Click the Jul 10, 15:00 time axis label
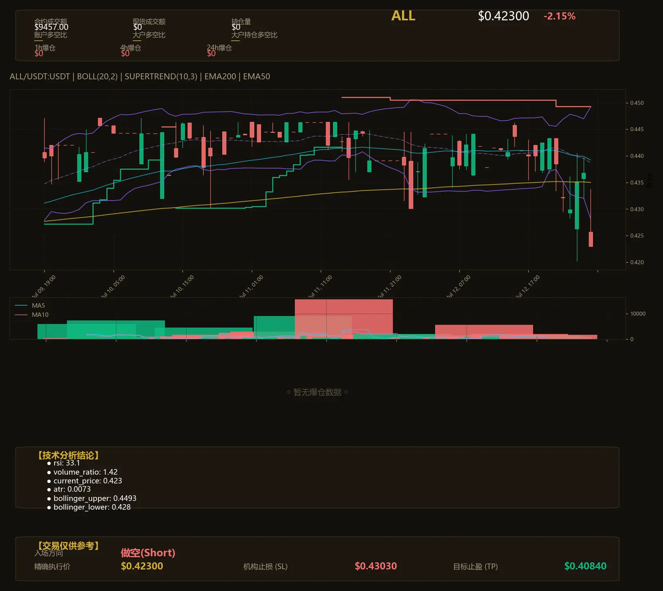The image size is (663, 591). click(x=182, y=286)
